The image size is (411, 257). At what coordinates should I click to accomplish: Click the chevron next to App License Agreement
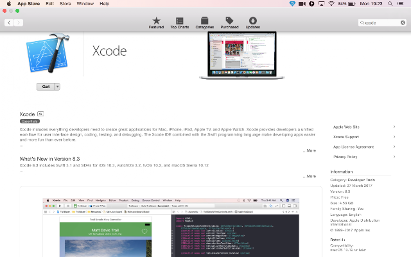pyautogui.click(x=394, y=146)
